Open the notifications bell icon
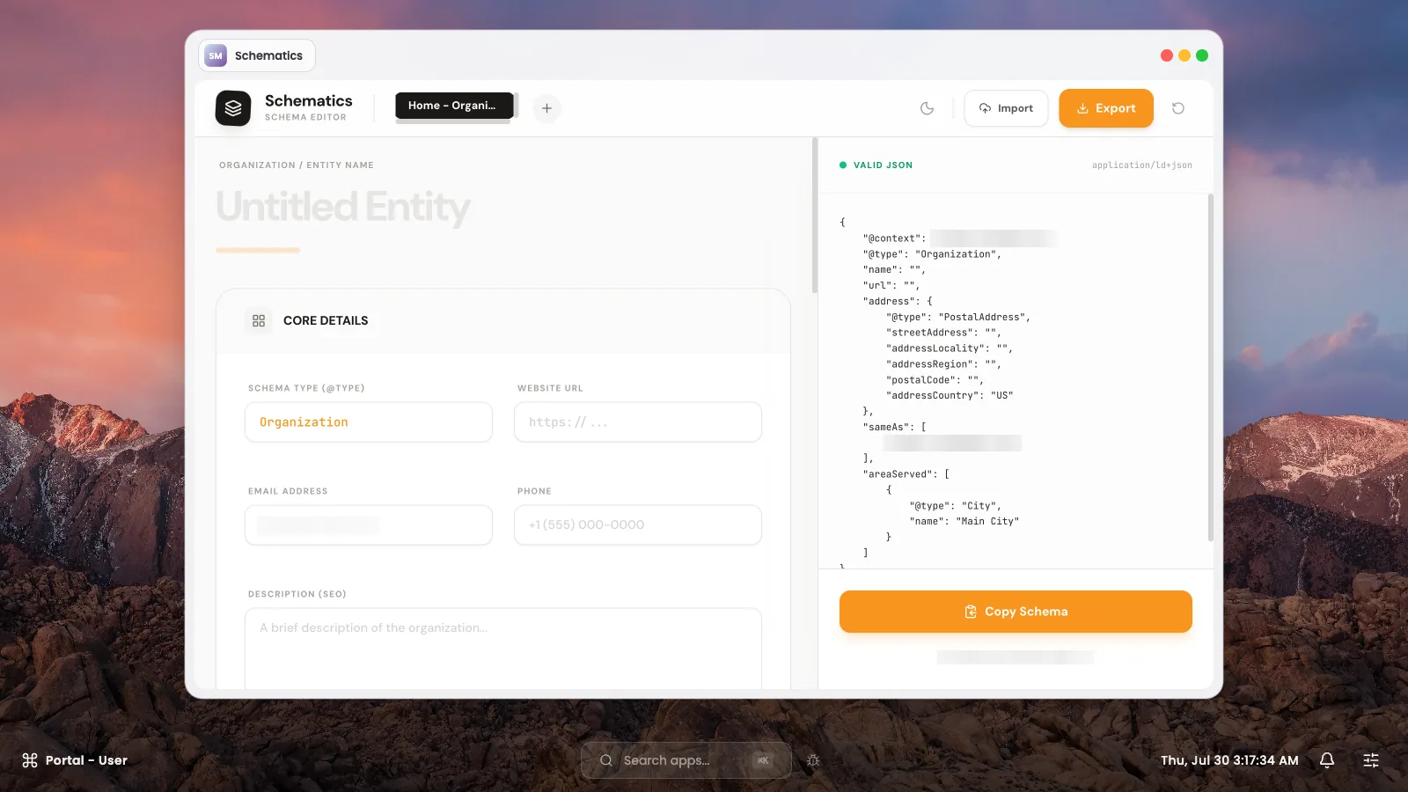Image resolution: width=1408 pixels, height=792 pixels. coord(1327,760)
